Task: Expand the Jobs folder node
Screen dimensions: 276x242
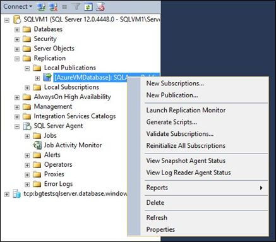Action: (27, 136)
